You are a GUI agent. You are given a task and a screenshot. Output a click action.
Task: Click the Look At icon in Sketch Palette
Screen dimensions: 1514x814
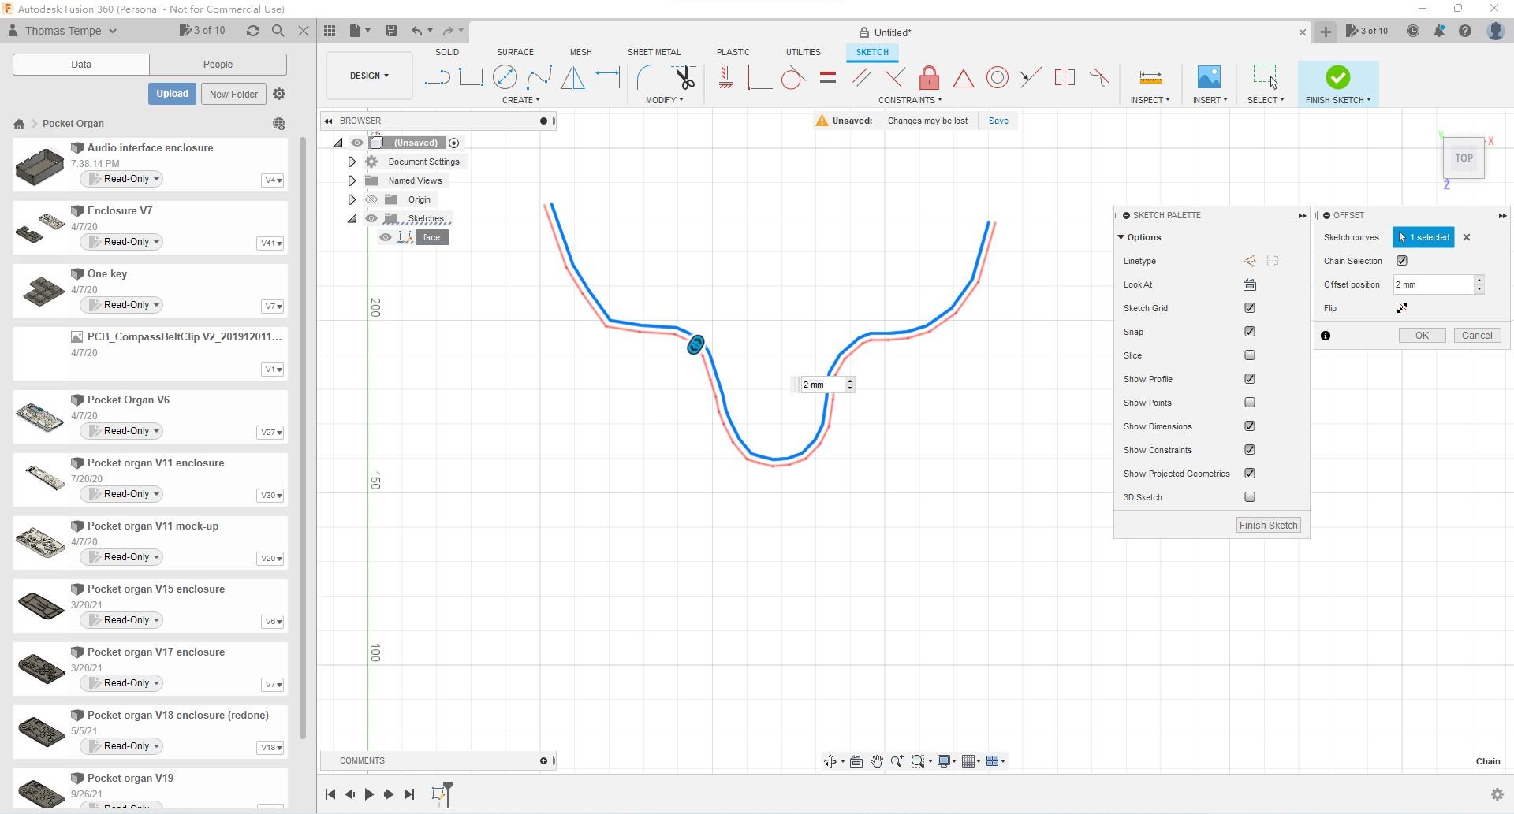(x=1249, y=284)
